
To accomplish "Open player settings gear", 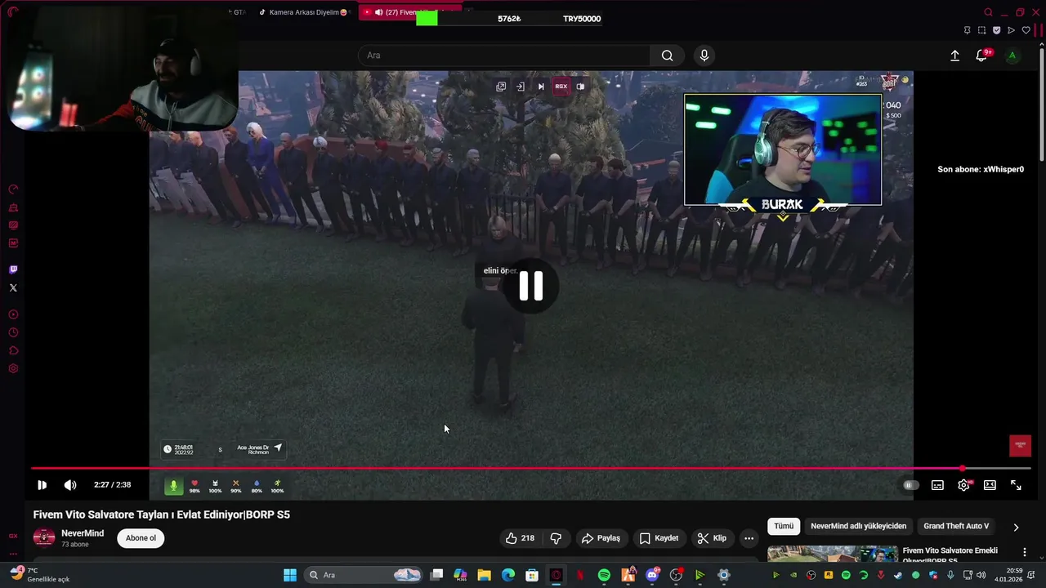I will tap(964, 485).
